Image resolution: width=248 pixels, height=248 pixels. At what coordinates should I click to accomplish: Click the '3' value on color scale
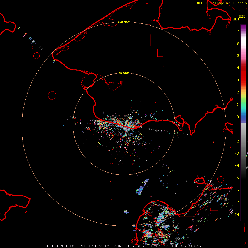[x=238, y=80]
